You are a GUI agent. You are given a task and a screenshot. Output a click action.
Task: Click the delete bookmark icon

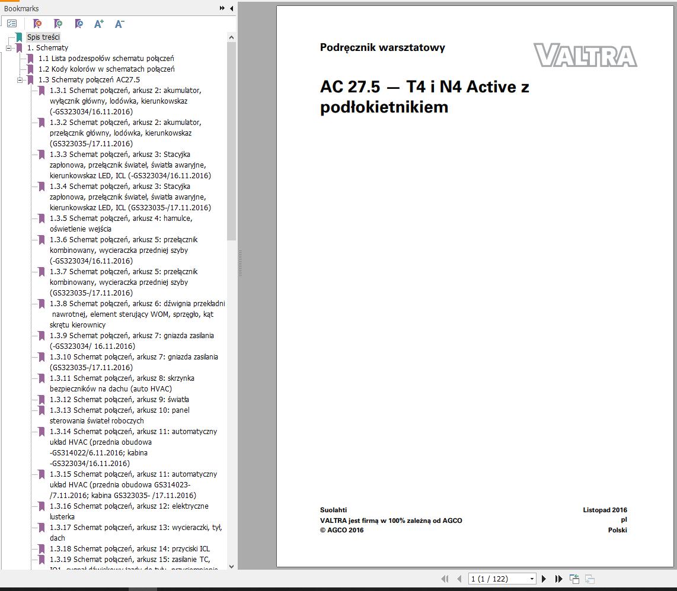pyautogui.click(x=37, y=24)
